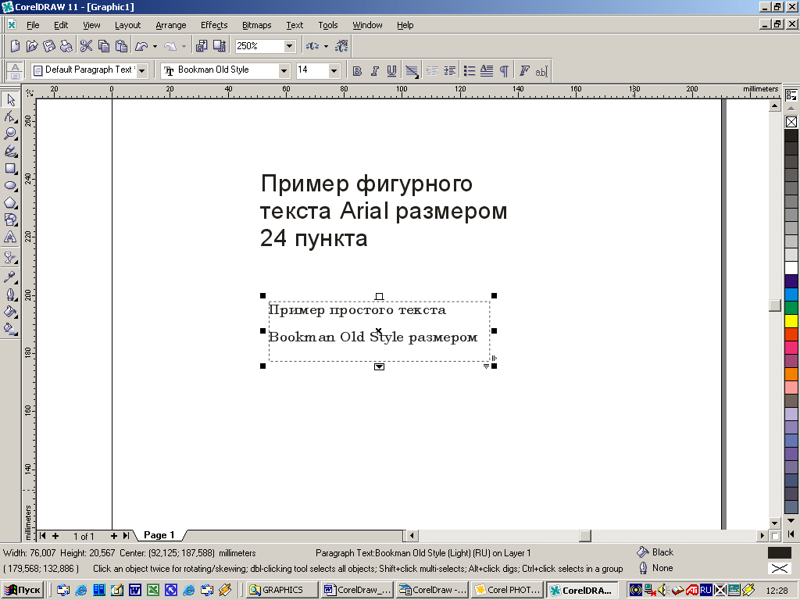The width and height of the screenshot is (800, 600).
Task: Select the Eyedropper tool
Action: coord(10,277)
